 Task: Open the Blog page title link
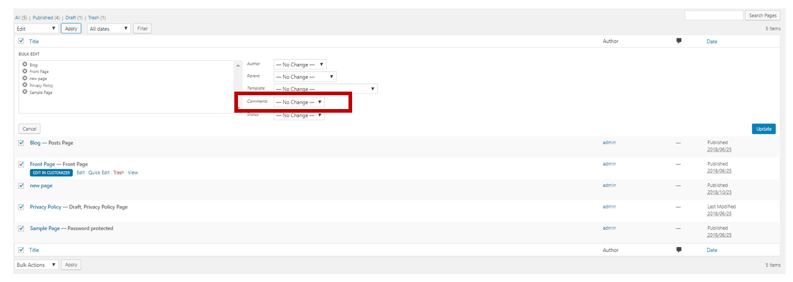click(35, 143)
